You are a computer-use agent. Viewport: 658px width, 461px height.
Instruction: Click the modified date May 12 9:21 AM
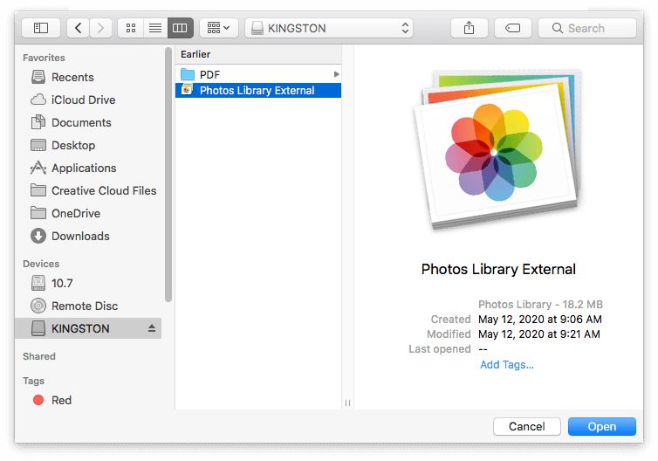click(x=539, y=334)
